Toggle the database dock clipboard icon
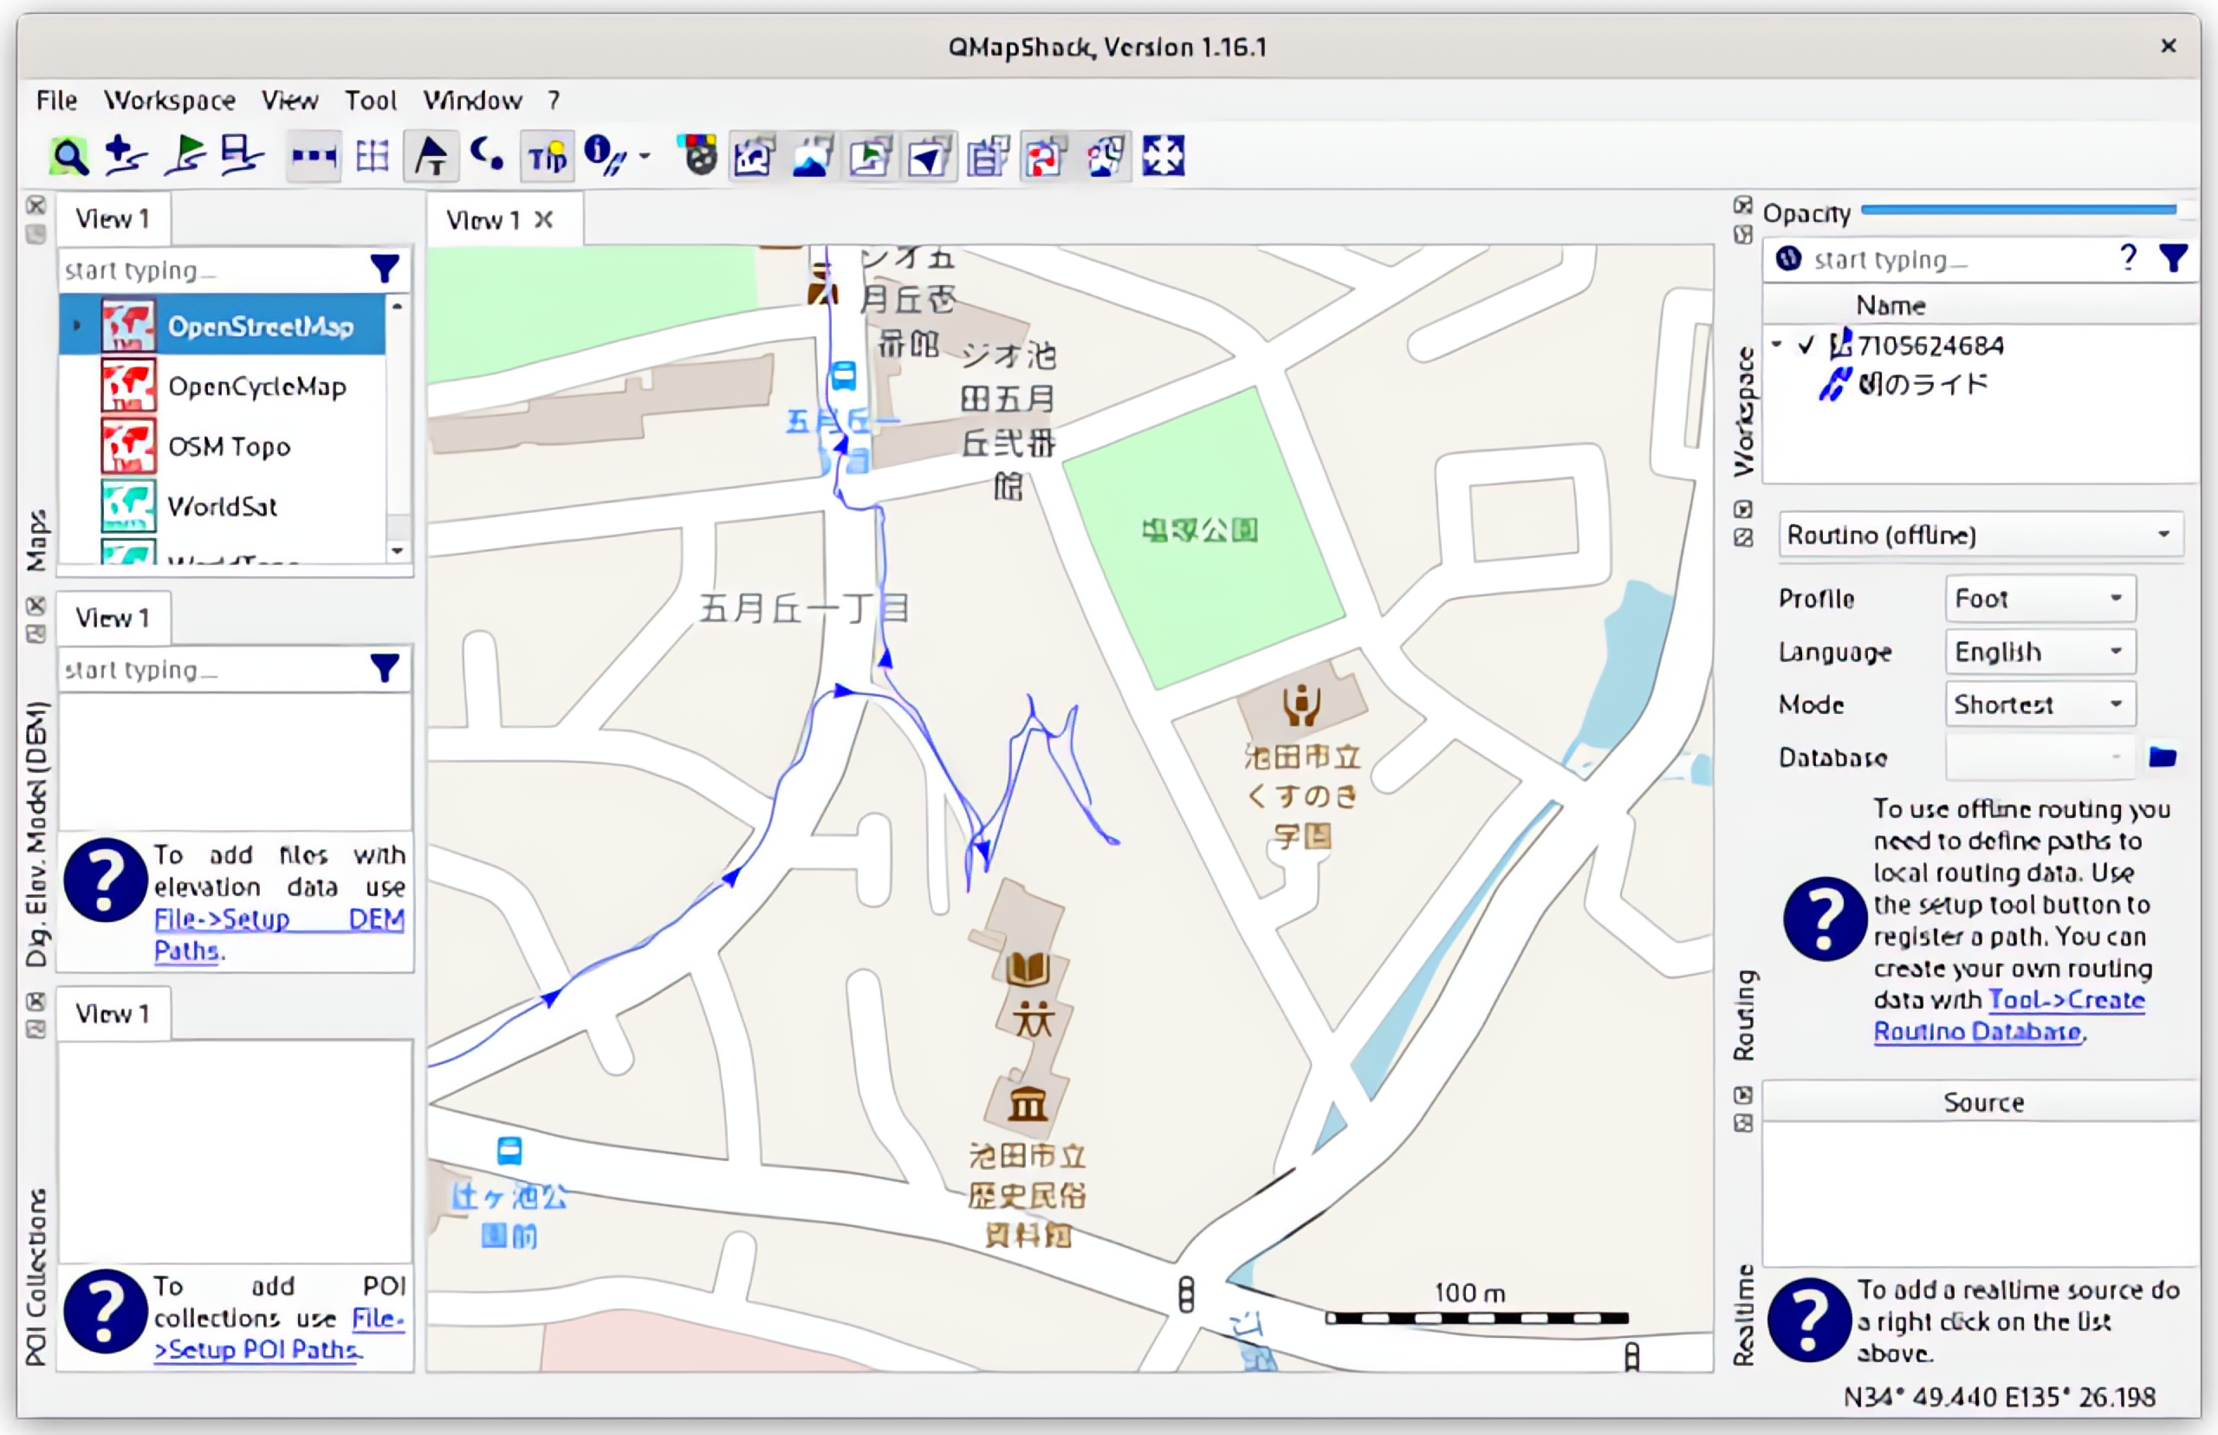This screenshot has height=1435, width=2218. click(988, 156)
